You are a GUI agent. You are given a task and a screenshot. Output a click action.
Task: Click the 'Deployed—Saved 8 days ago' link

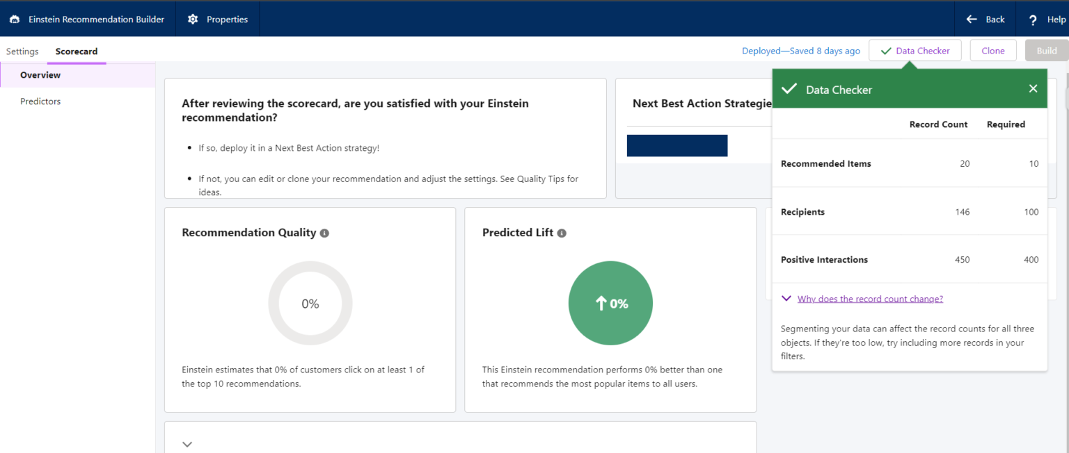[x=800, y=50]
